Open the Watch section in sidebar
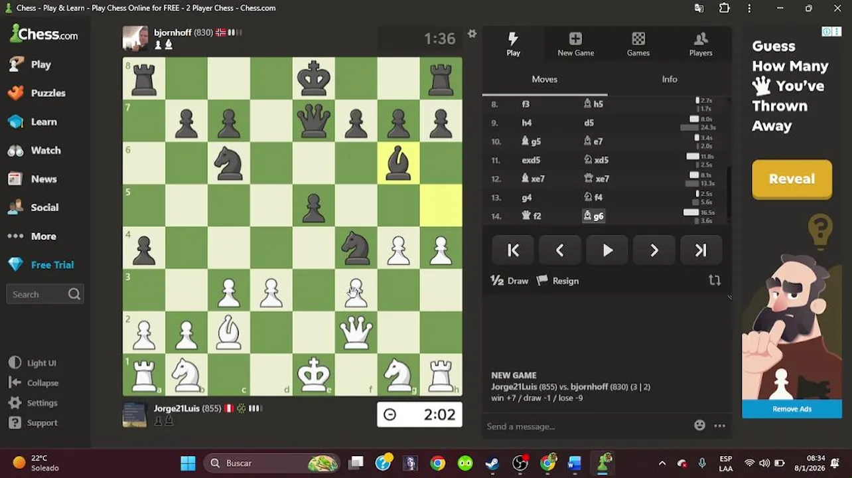The height and width of the screenshot is (478, 852). tap(34, 150)
